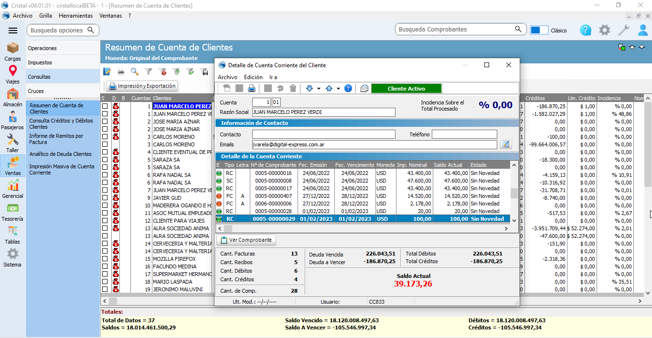
Task: Click the Impresión y Exportación button
Action: [142, 86]
